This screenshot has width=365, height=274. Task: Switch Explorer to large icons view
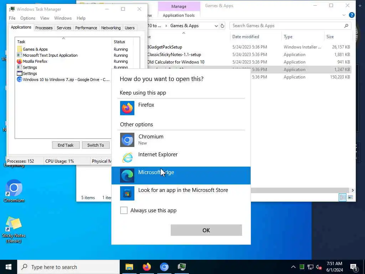pos(350,197)
